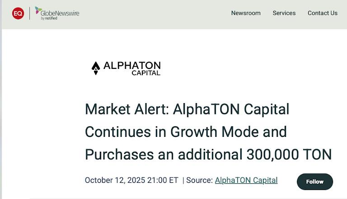Click the GlobeNewswire butterfly emblem

tap(38, 10)
